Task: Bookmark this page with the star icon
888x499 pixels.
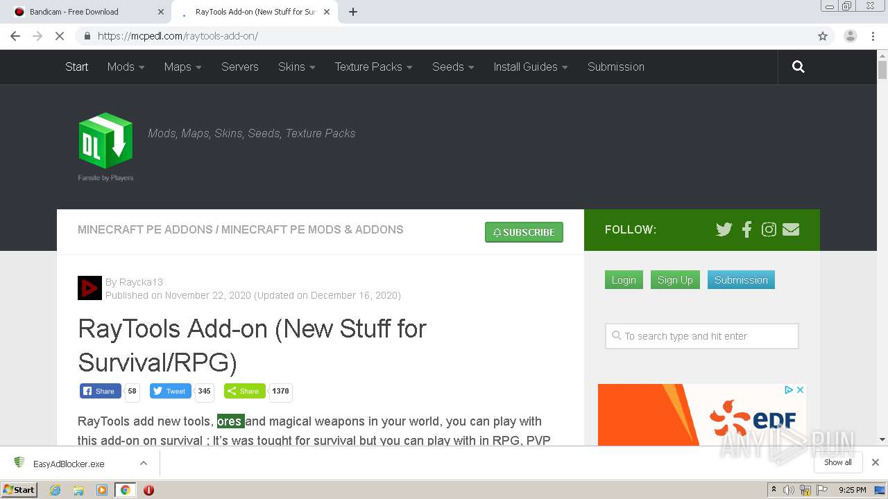Action: (x=823, y=36)
